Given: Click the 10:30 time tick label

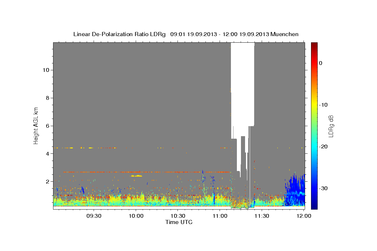Looking at the screenshot, I should [178, 216].
